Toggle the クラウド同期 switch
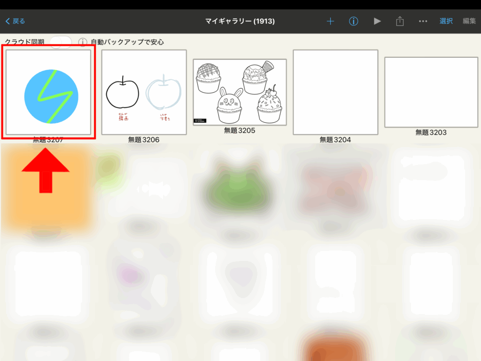This screenshot has width=481, height=361. click(x=61, y=42)
